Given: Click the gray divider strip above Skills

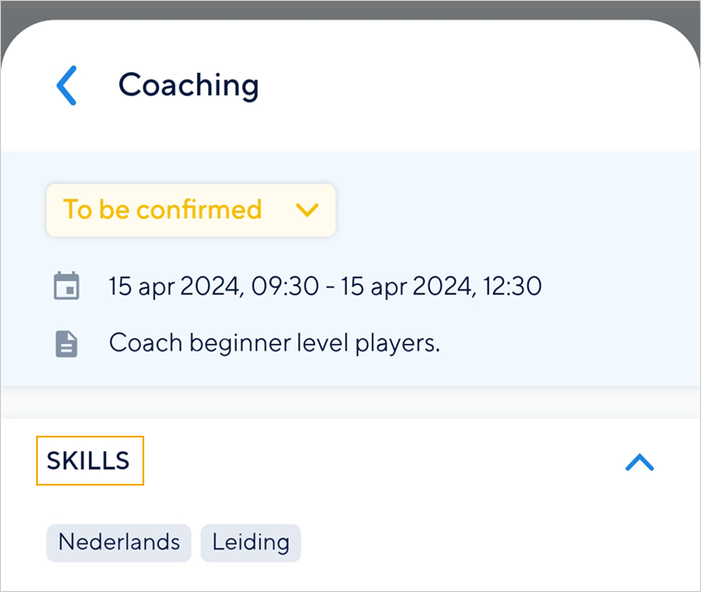Looking at the screenshot, I should (x=350, y=402).
